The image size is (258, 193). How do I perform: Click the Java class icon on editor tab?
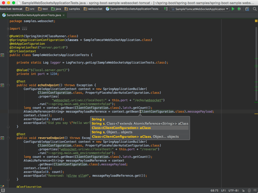coord(4,15)
